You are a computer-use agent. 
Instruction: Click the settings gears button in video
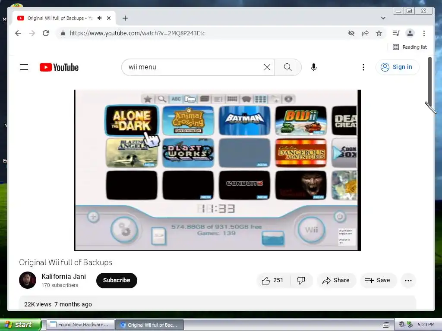[124, 230]
